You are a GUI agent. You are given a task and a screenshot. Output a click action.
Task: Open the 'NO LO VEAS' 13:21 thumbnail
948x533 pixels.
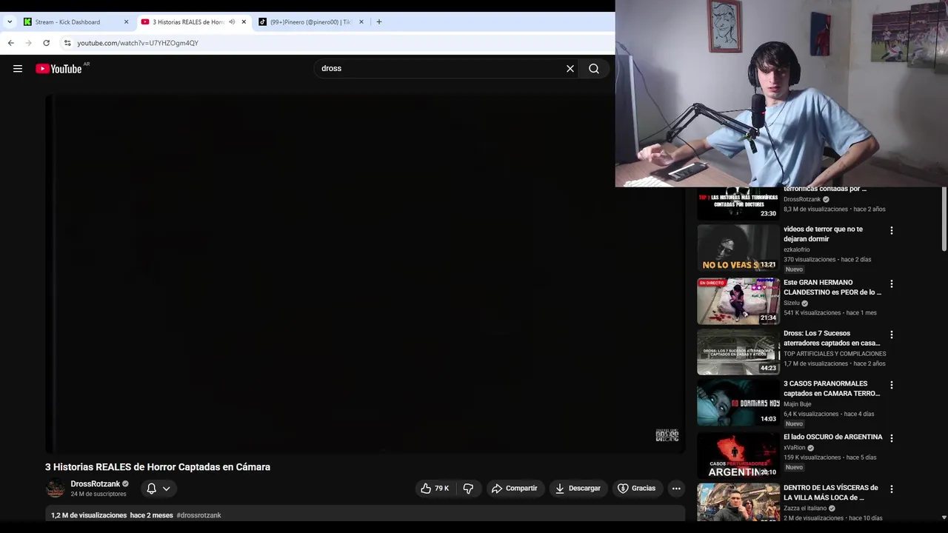(x=738, y=248)
